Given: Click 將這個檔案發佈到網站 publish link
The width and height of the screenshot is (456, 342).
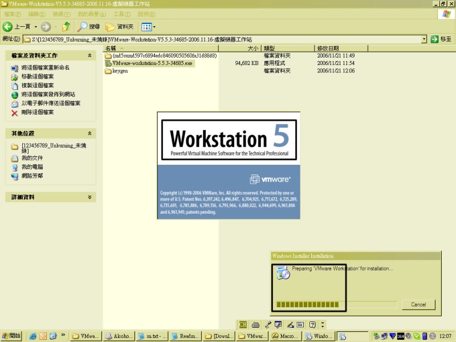Looking at the screenshot, I should 48,94.
